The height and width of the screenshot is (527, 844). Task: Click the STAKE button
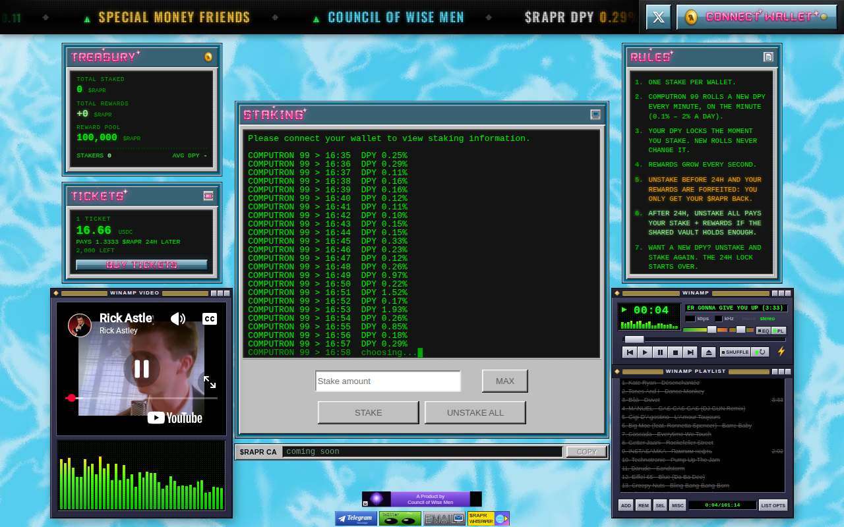368,412
